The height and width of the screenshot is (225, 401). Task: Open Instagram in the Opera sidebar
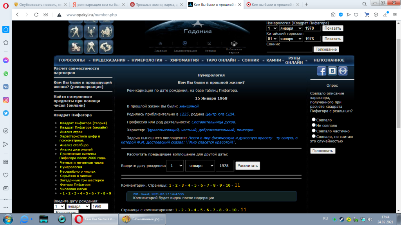6,100
